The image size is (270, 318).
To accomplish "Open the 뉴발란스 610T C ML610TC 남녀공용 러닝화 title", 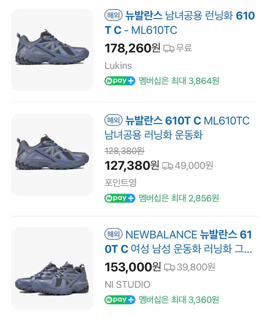I will coord(177,128).
